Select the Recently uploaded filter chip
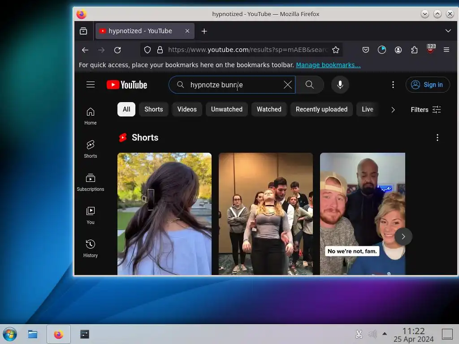 (321, 109)
